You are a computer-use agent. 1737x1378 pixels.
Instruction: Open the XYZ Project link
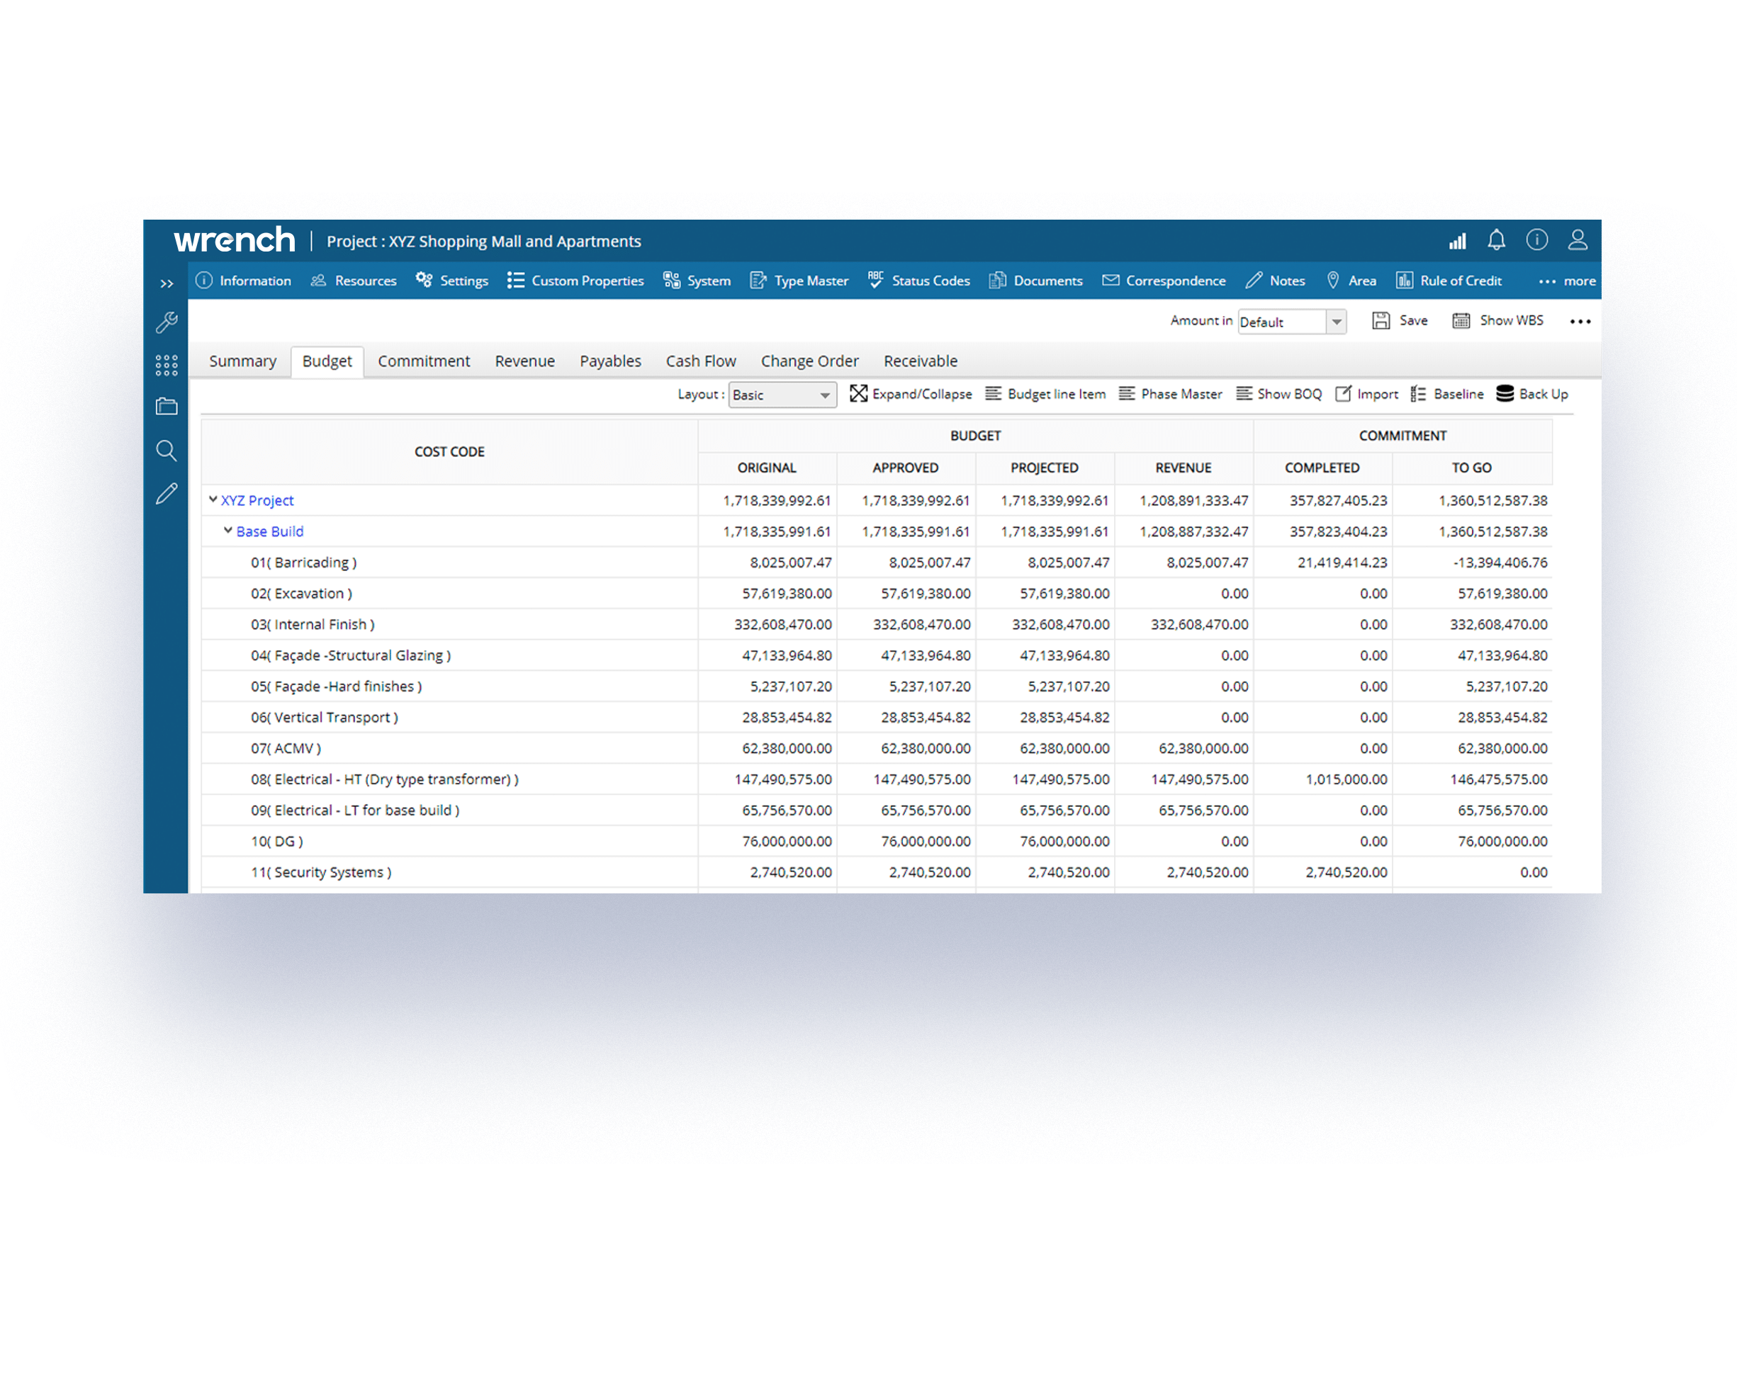click(257, 500)
